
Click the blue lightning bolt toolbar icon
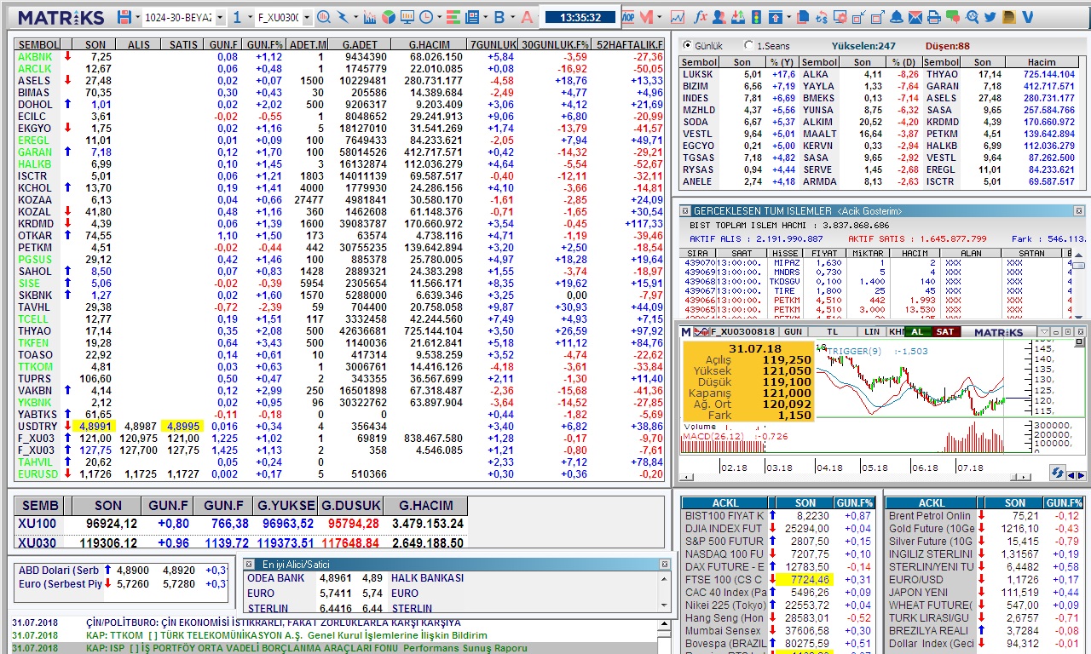click(343, 17)
